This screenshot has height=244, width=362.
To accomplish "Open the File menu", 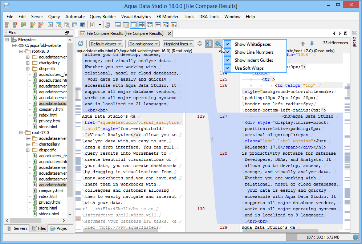I will [10, 17].
